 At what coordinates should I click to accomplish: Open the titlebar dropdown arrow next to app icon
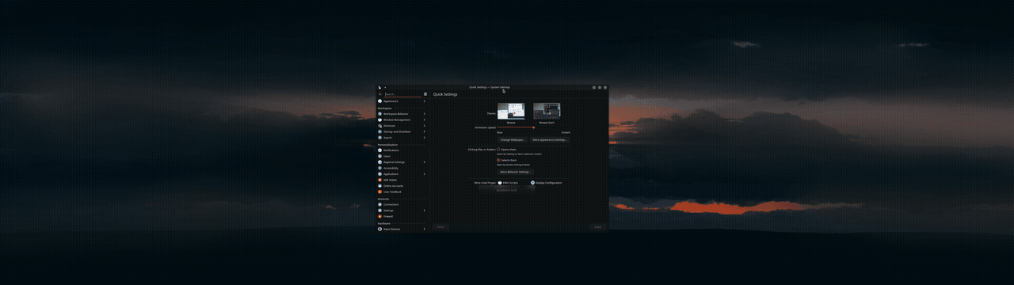[385, 87]
